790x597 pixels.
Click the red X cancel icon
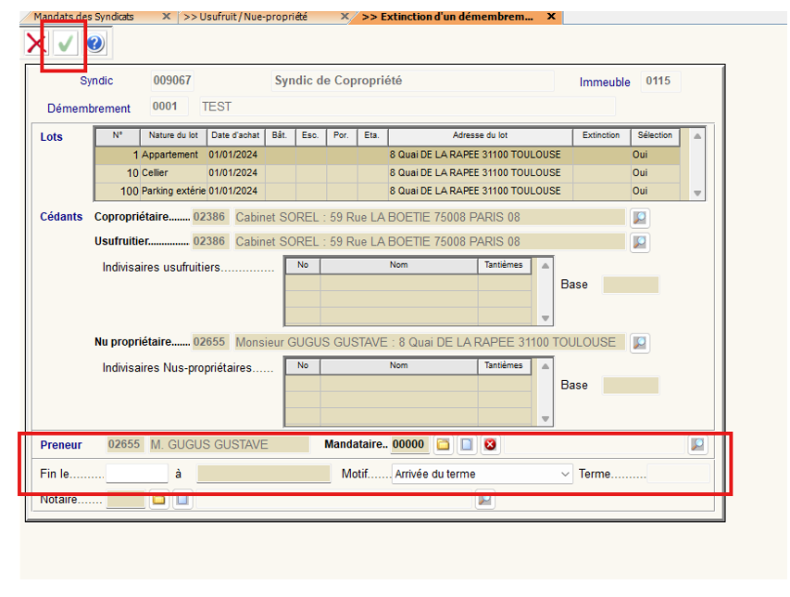click(x=35, y=44)
